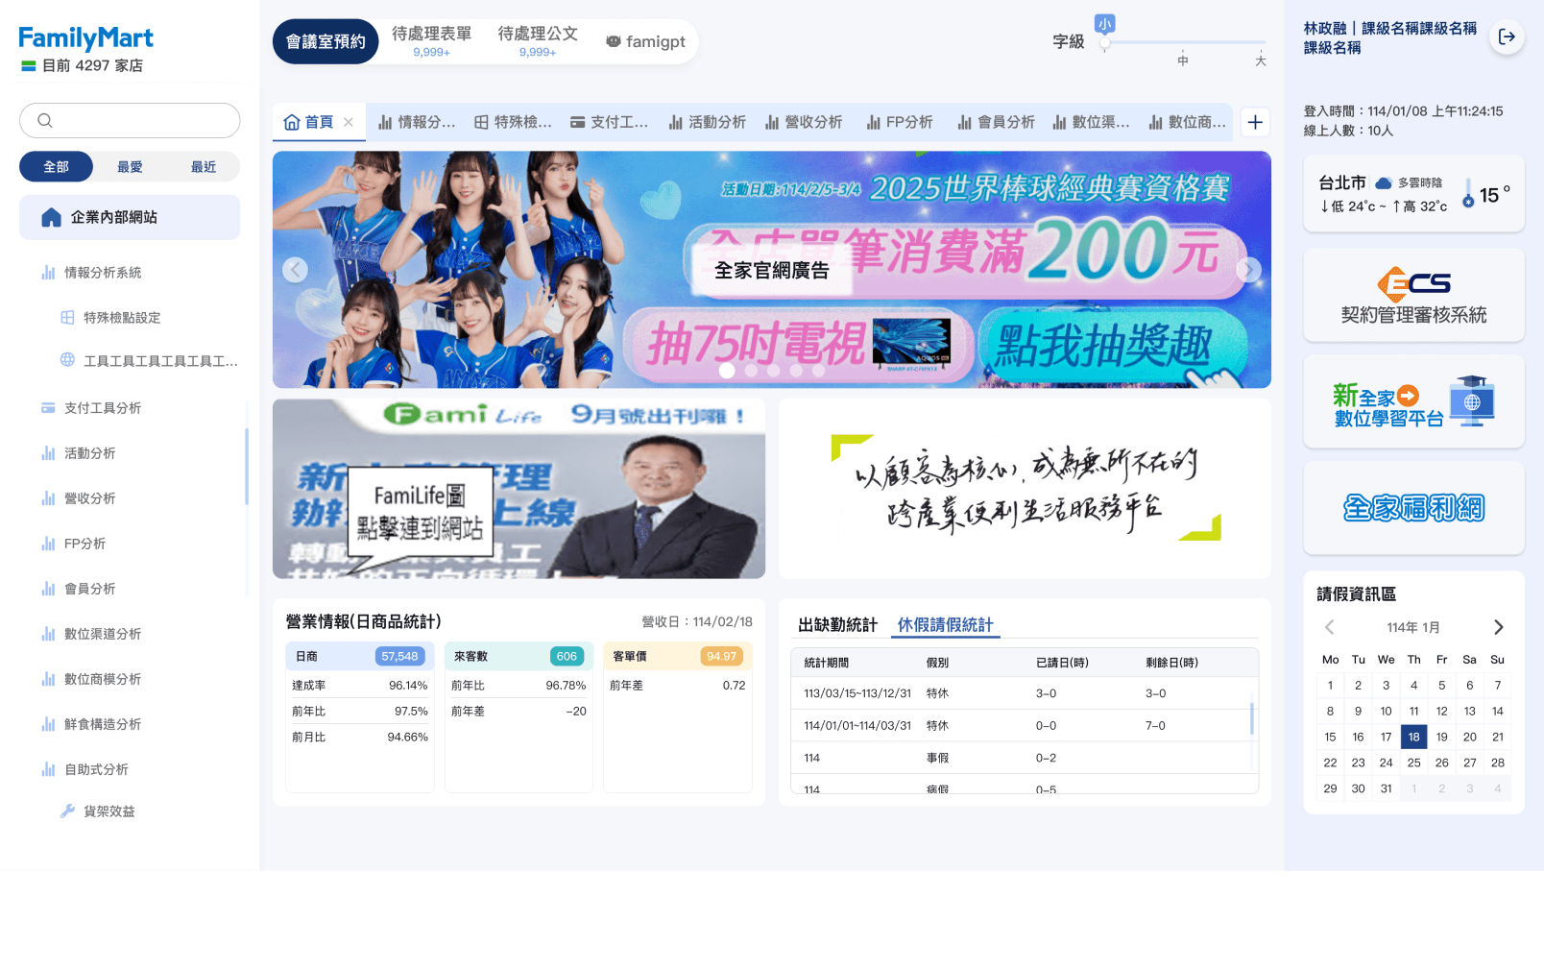The image size is (1544, 968).
Task: Click the 特殊檢點設定 table icon
Action: 67,318
